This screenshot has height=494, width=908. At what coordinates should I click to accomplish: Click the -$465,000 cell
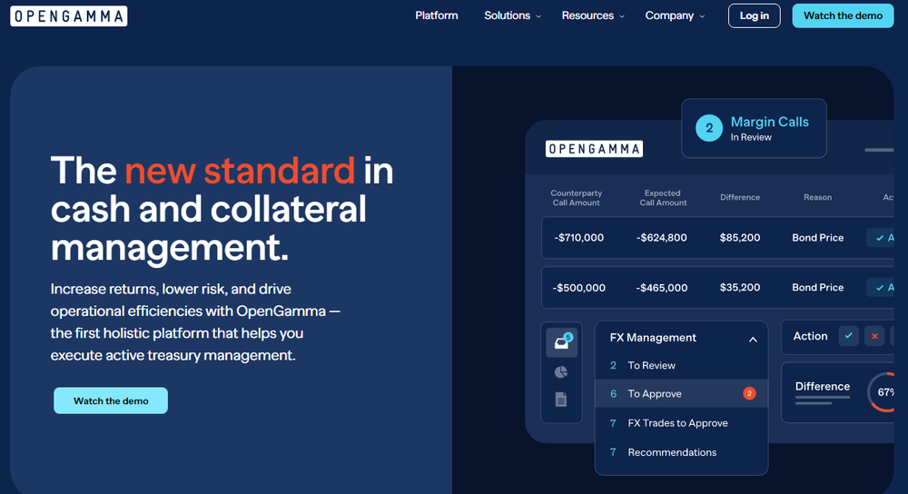click(661, 287)
